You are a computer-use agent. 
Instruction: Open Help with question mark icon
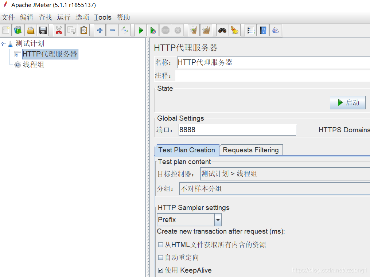(x=263, y=30)
